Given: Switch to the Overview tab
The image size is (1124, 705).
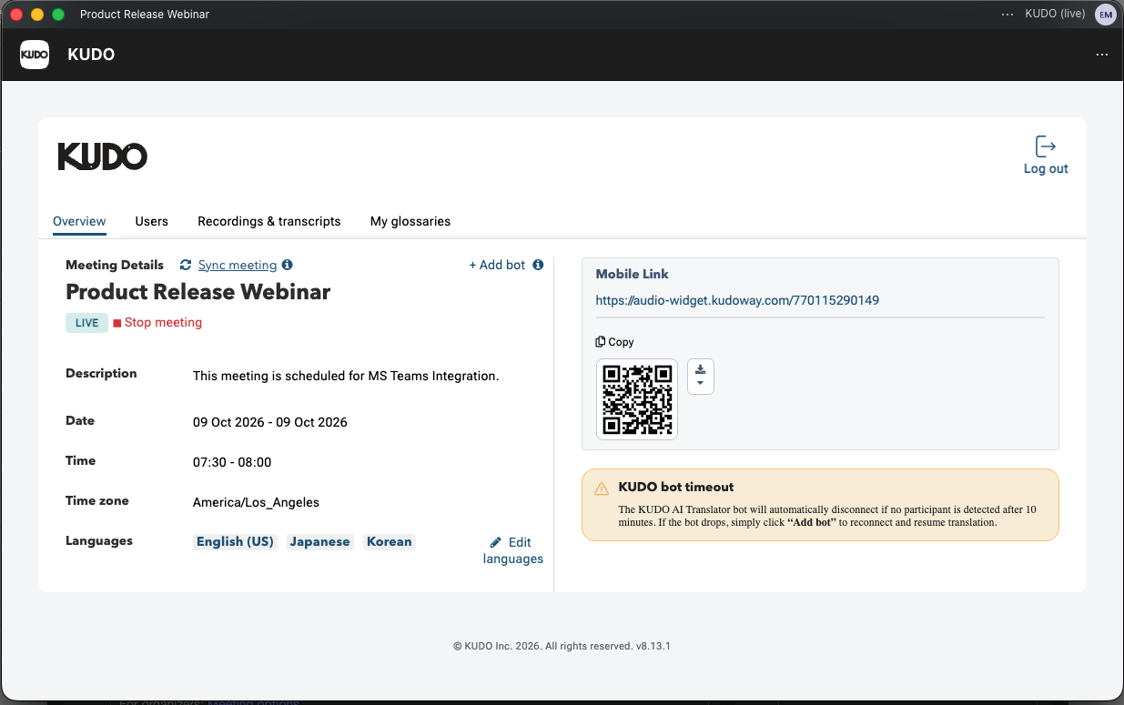Looking at the screenshot, I should tap(79, 221).
